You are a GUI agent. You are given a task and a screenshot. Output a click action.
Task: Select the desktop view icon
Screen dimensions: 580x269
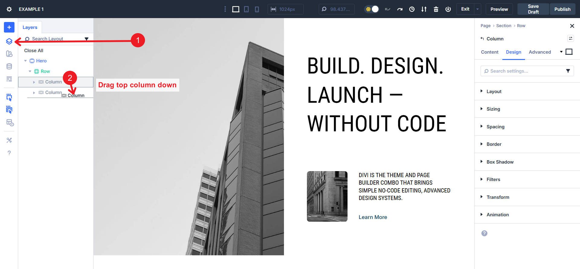236,9
